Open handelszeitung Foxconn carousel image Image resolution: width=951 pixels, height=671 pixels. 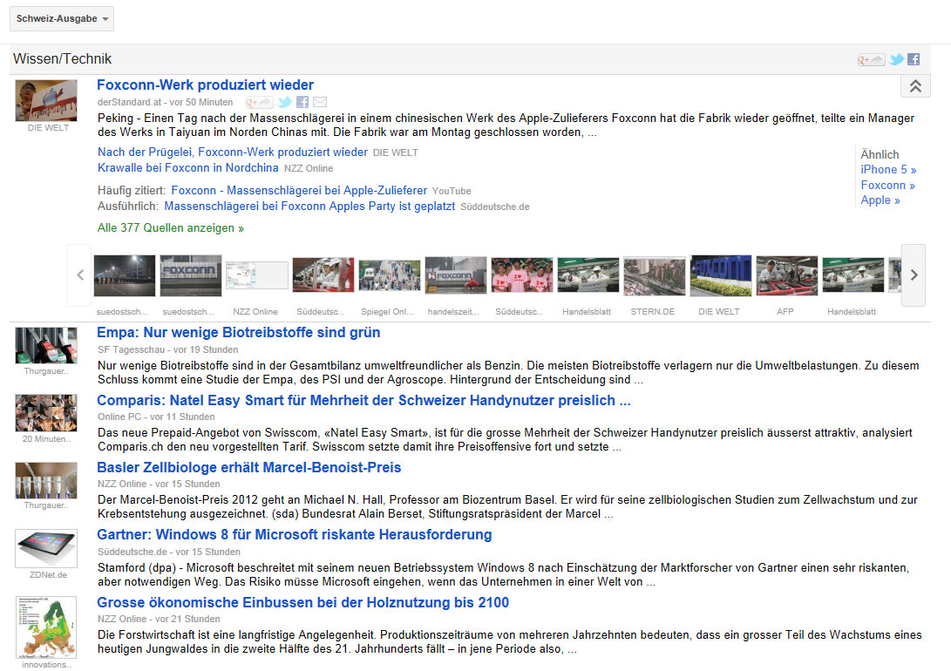coord(456,275)
